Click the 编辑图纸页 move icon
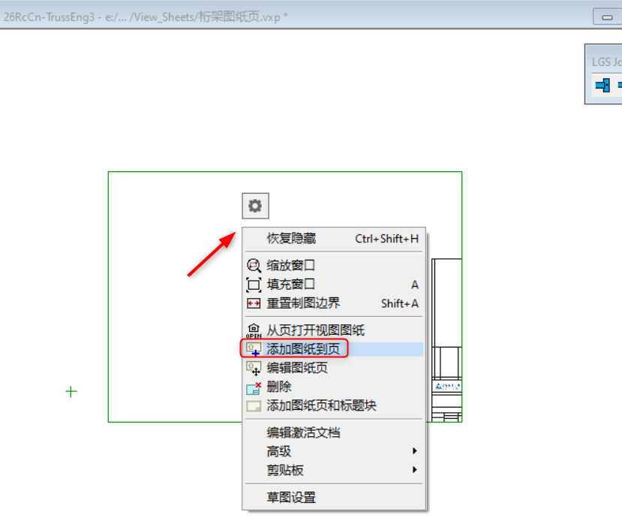This screenshot has width=622, height=524. pyautogui.click(x=254, y=369)
